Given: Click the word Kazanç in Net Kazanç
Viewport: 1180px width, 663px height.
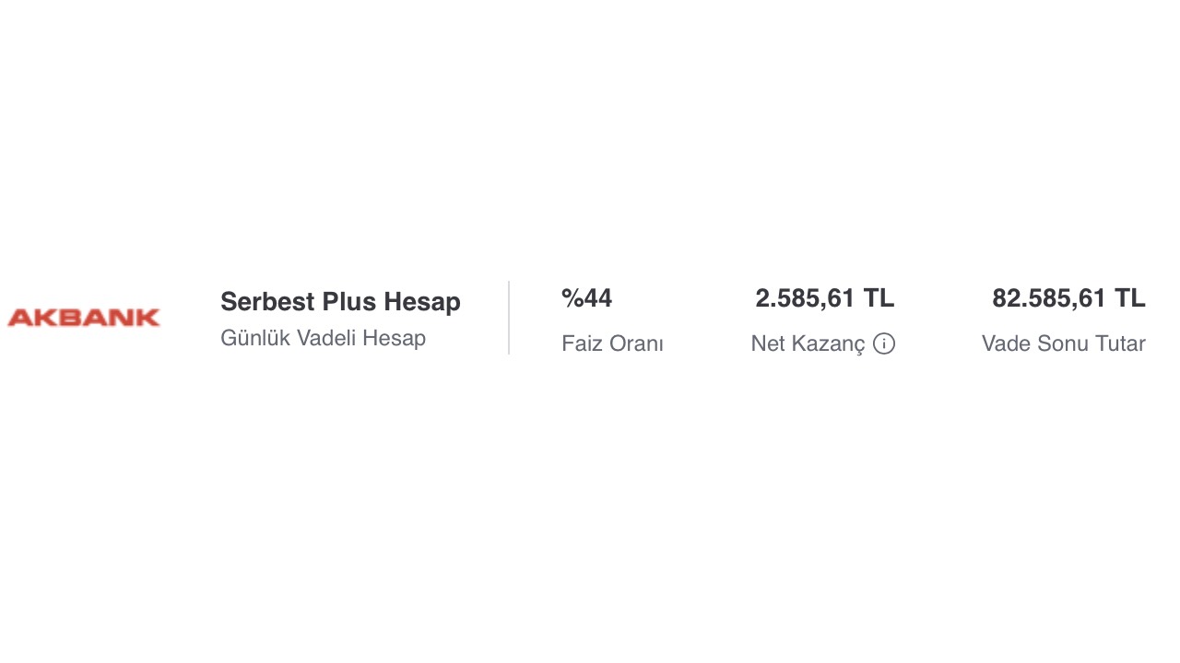Looking at the screenshot, I should point(828,344).
